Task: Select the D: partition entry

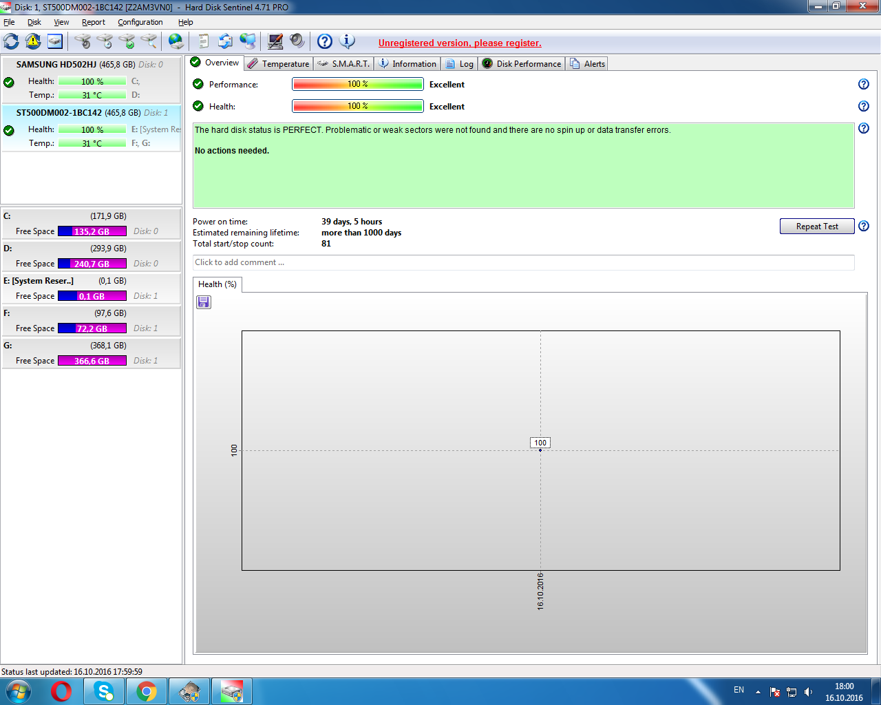Action: coord(91,256)
